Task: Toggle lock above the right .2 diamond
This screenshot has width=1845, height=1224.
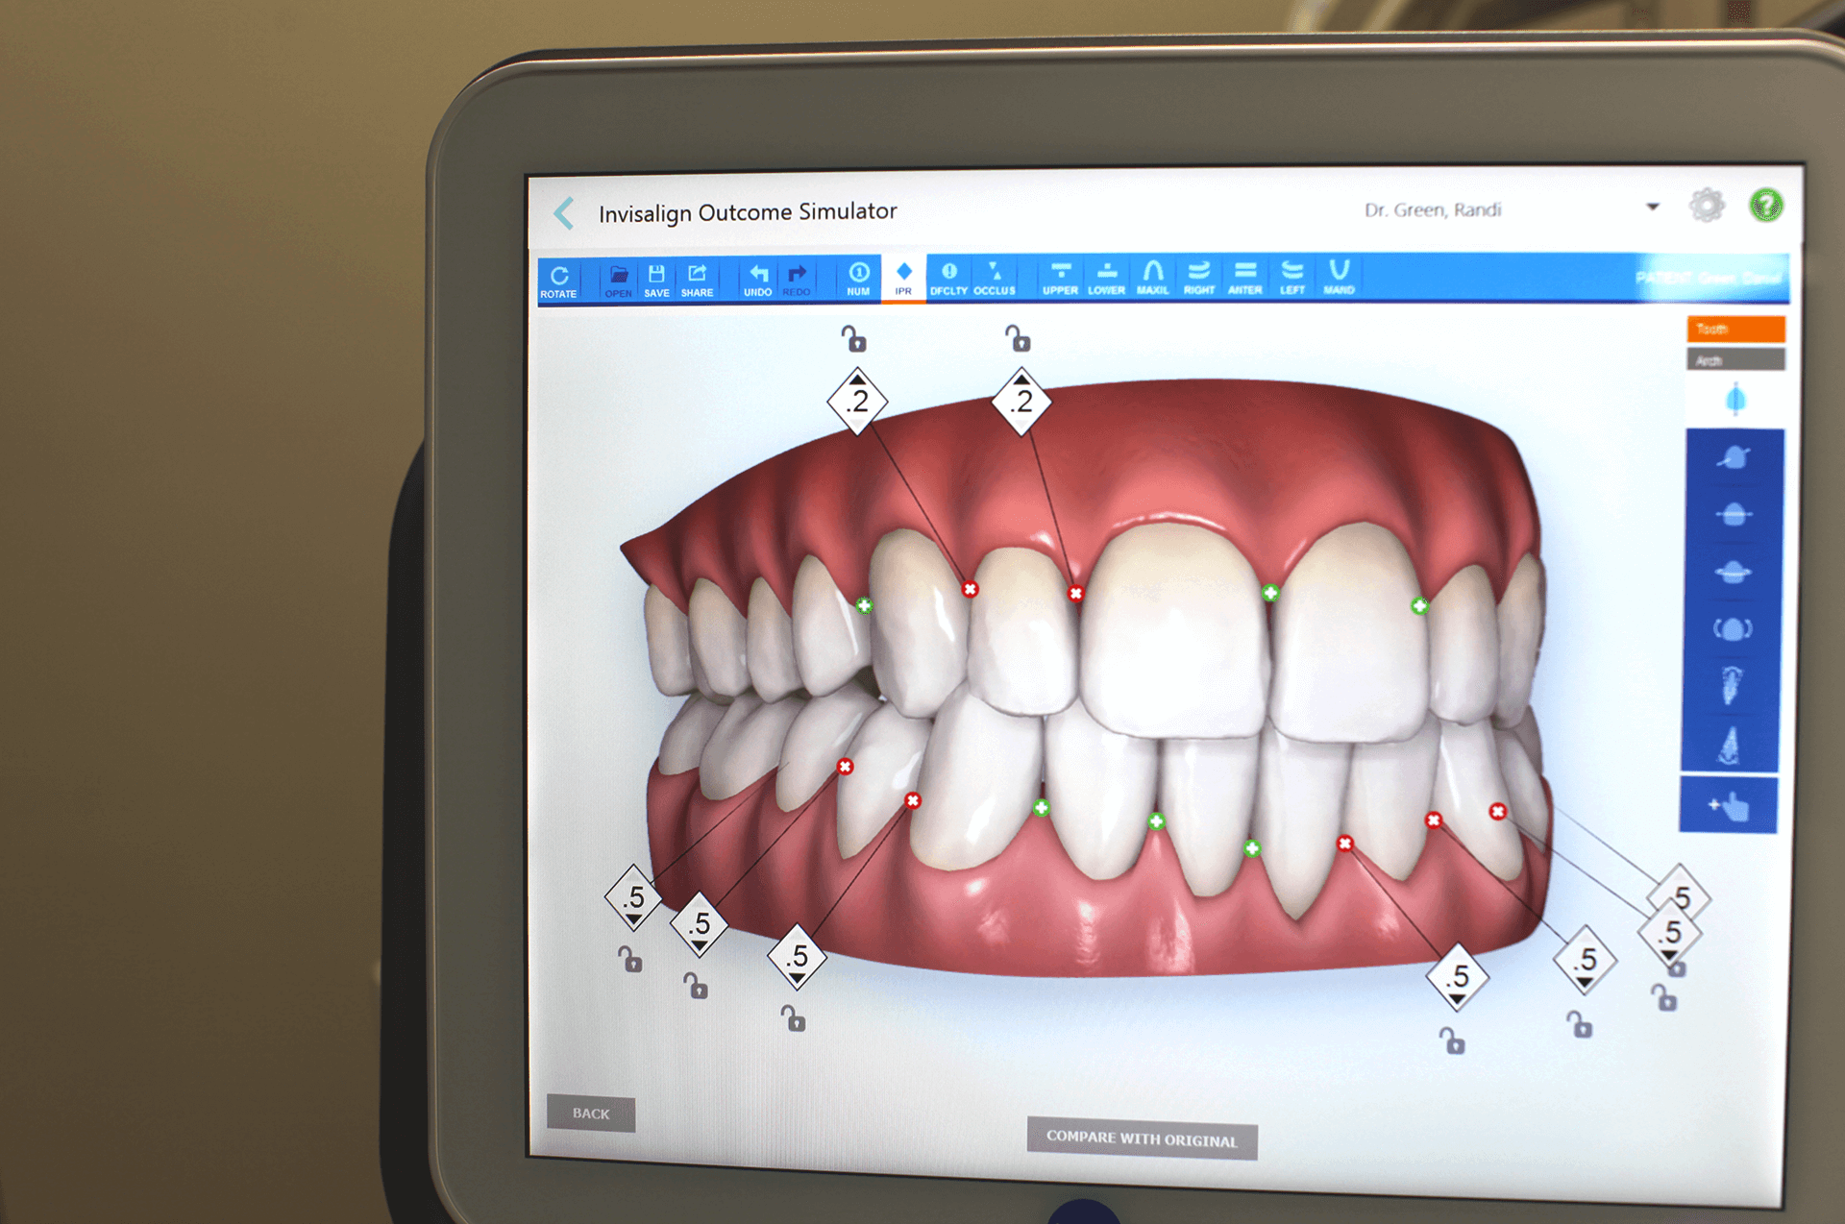Action: coord(1019,338)
